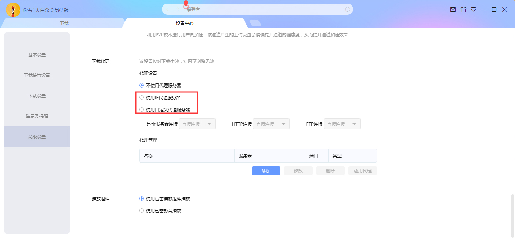
Task: Click the 应用代理 button
Action: point(362,171)
